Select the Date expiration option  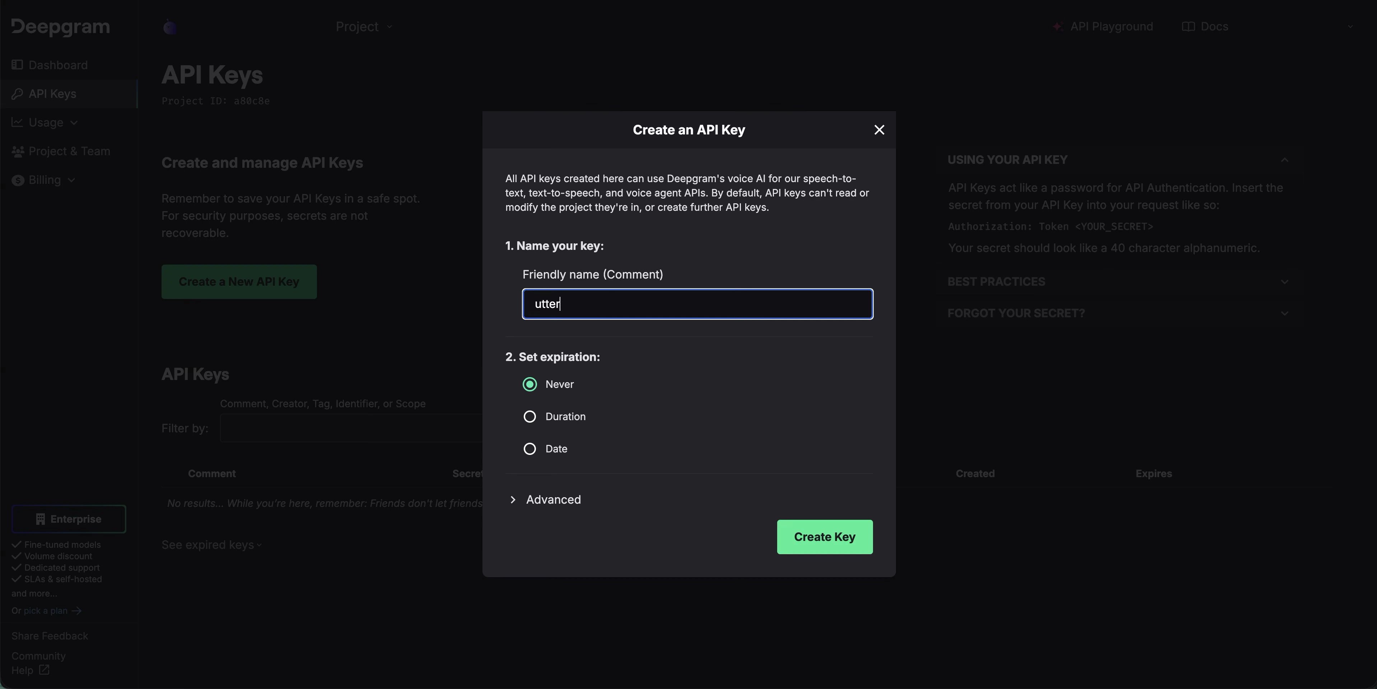[x=530, y=449]
